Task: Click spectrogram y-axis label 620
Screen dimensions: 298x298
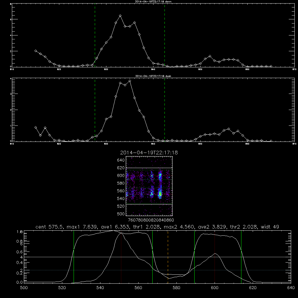Action: click(x=121, y=168)
